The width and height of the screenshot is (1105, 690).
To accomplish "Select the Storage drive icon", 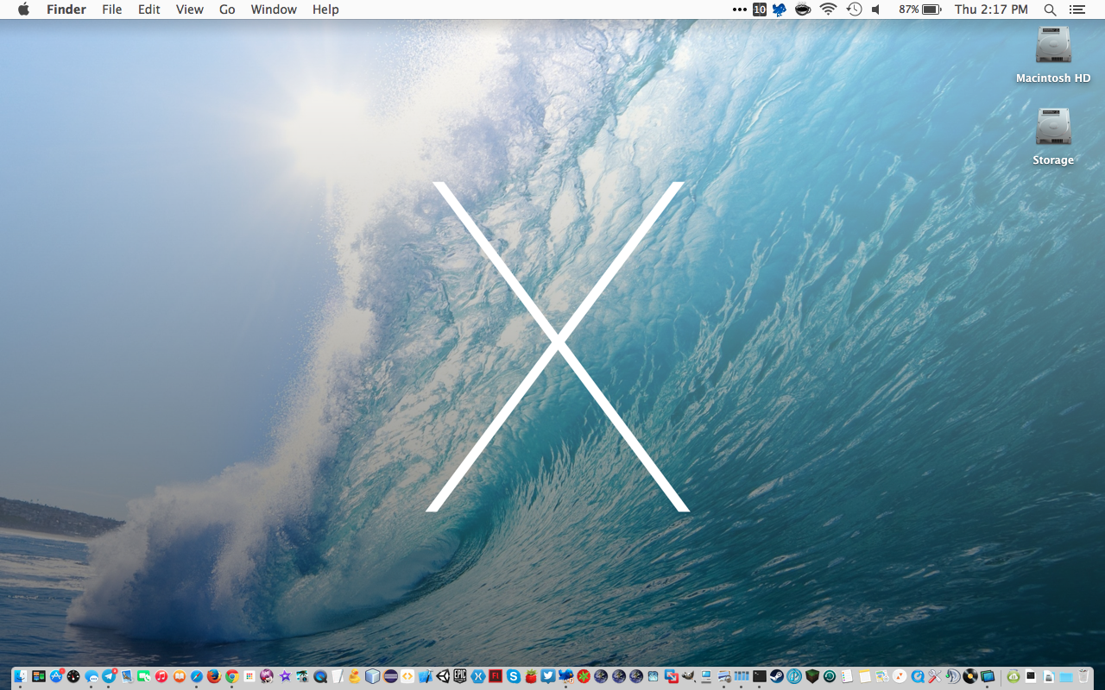I will tap(1053, 127).
